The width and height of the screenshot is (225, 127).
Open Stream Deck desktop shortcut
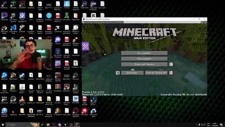[x=84, y=5]
